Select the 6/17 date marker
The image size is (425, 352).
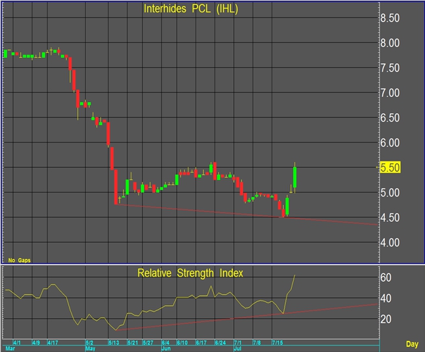click(x=201, y=342)
